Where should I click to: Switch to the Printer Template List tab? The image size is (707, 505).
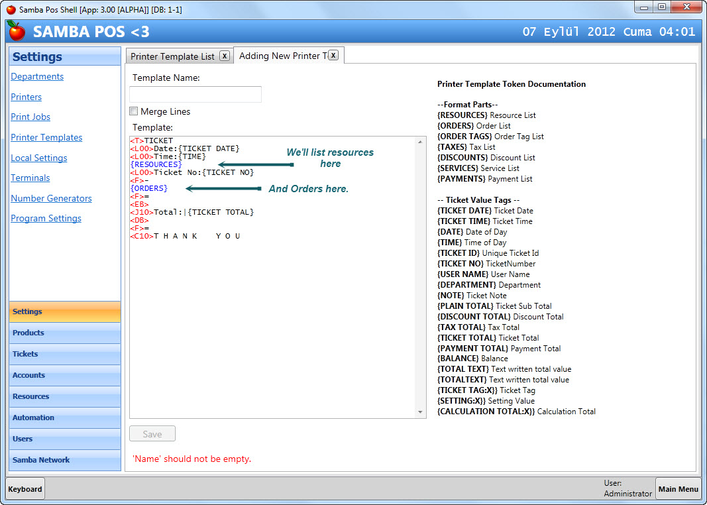173,56
